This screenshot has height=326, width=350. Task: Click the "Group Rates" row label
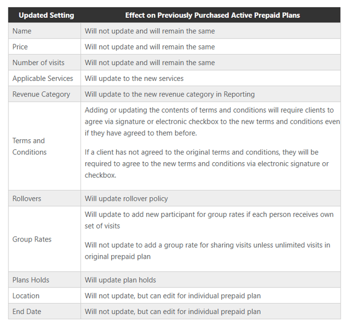[32, 239]
